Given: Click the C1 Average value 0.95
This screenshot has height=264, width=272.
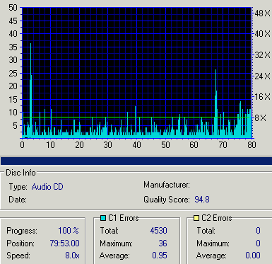Looking at the screenshot, I should [160, 256].
